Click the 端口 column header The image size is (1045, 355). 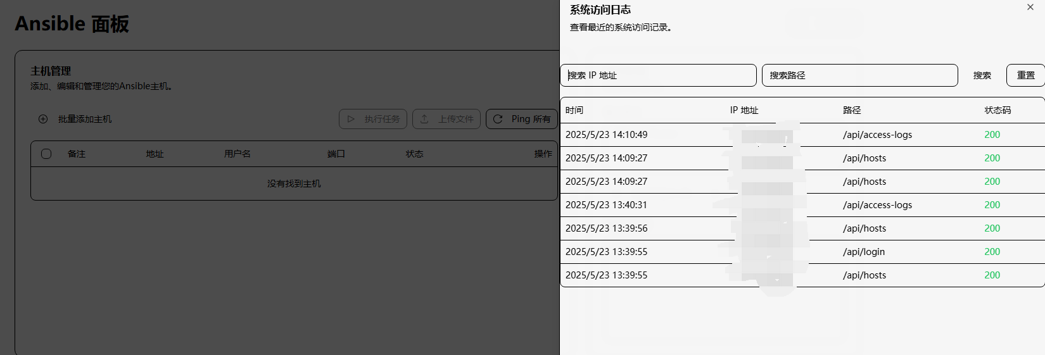pos(336,154)
